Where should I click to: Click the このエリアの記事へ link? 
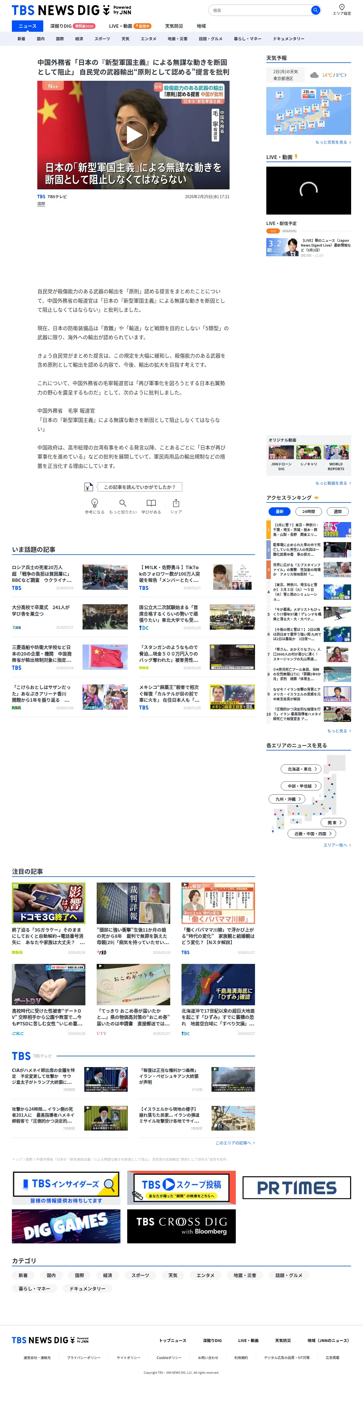[x=235, y=1143]
